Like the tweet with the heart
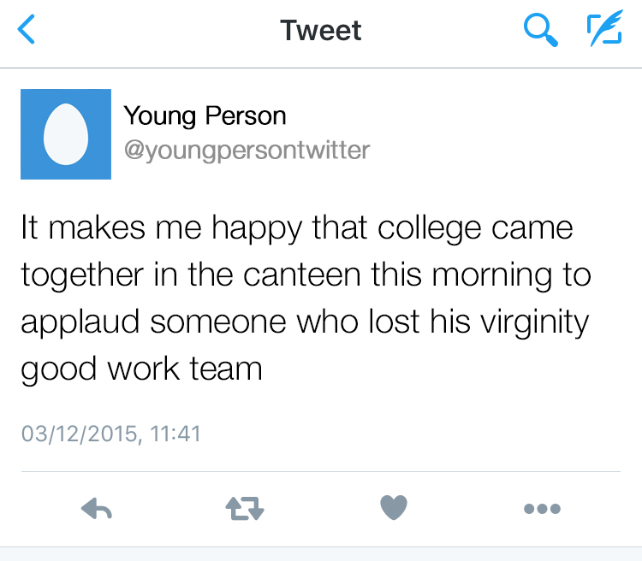 click(394, 509)
